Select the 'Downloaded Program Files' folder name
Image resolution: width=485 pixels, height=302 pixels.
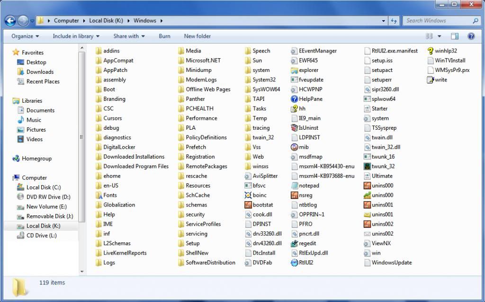136,166
